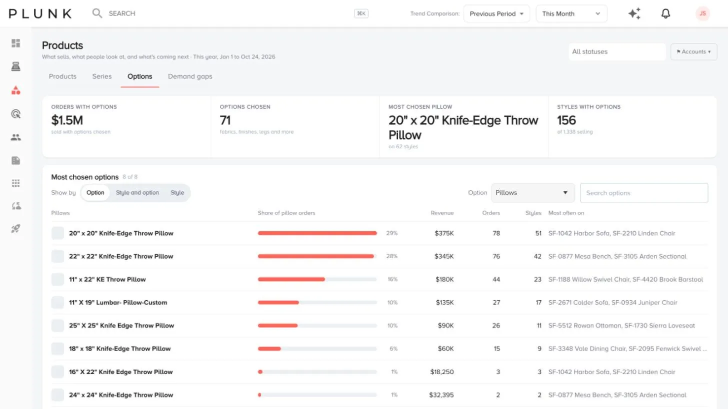Switch to the Demand gaps tab
Image resolution: width=728 pixels, height=409 pixels.
pyautogui.click(x=190, y=76)
